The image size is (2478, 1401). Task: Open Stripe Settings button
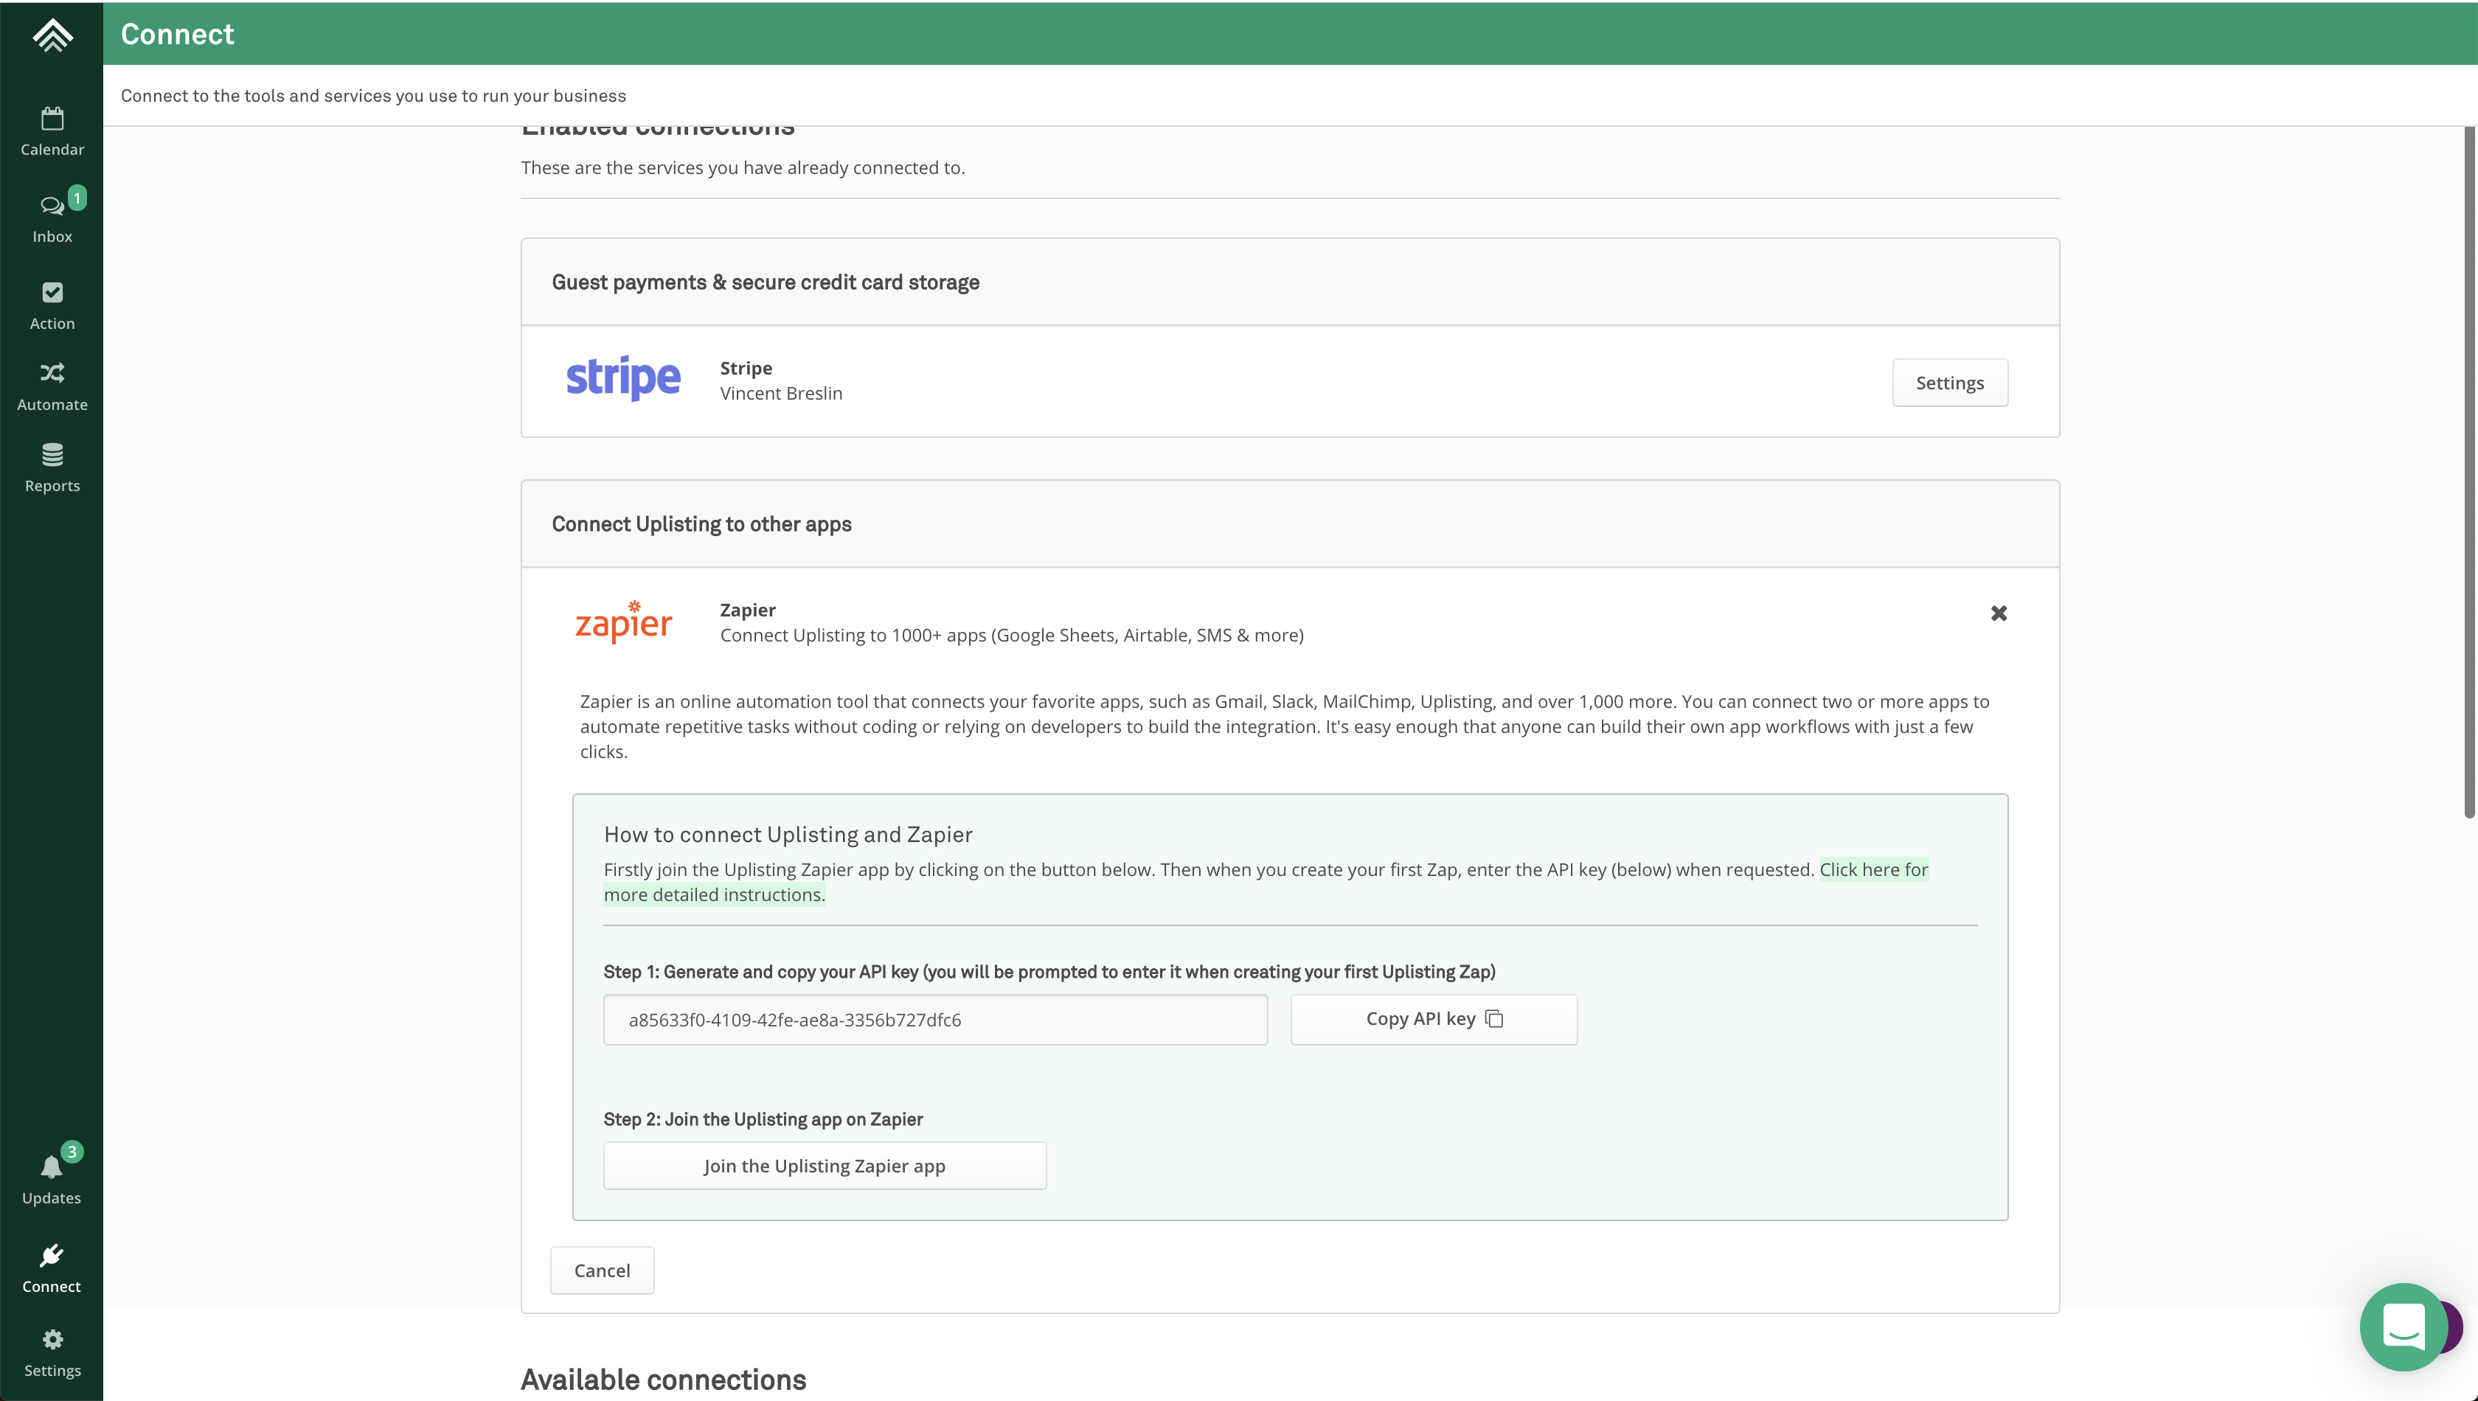(1950, 383)
